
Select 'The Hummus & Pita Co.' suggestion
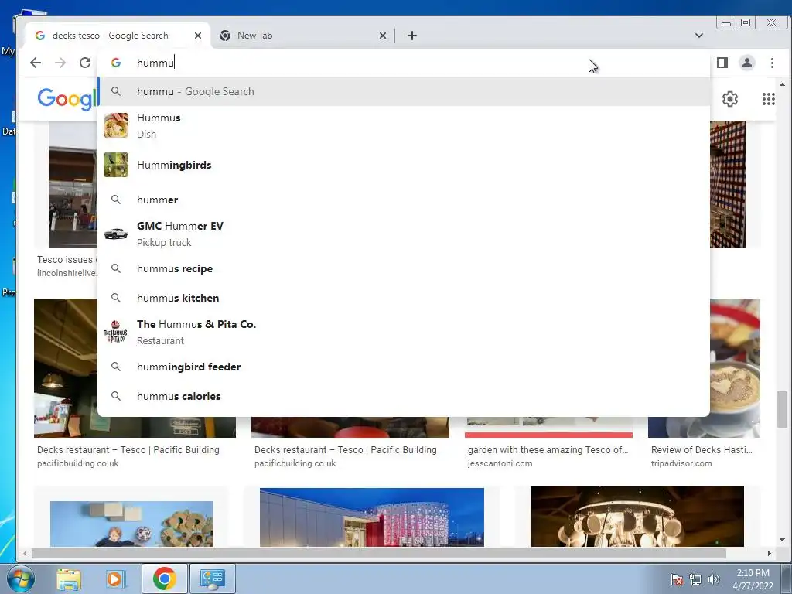(404, 333)
